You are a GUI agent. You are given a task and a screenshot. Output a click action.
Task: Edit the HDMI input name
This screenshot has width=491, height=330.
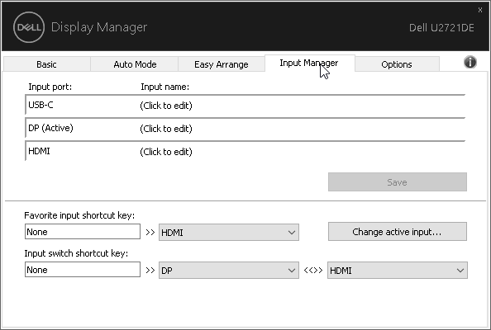pyautogui.click(x=166, y=152)
